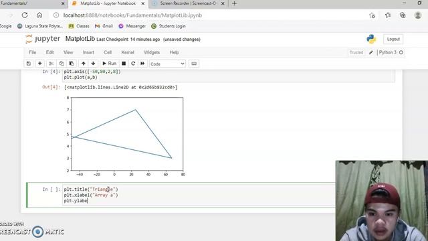Click the Logout button
This screenshot has height=241, width=428.
coord(393,39)
